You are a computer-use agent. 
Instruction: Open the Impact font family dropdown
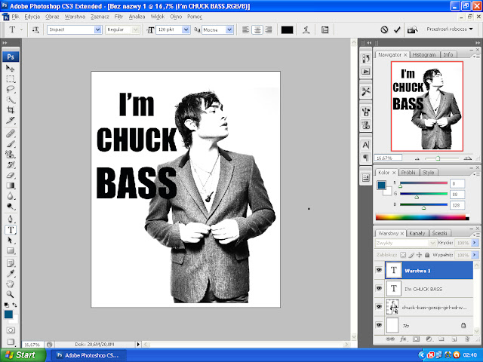click(97, 29)
